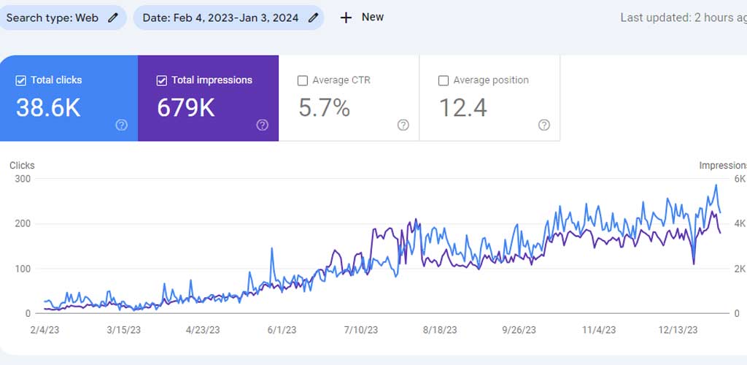Click the New filter label
Viewport: 747px width, 365px height.
tap(373, 17)
